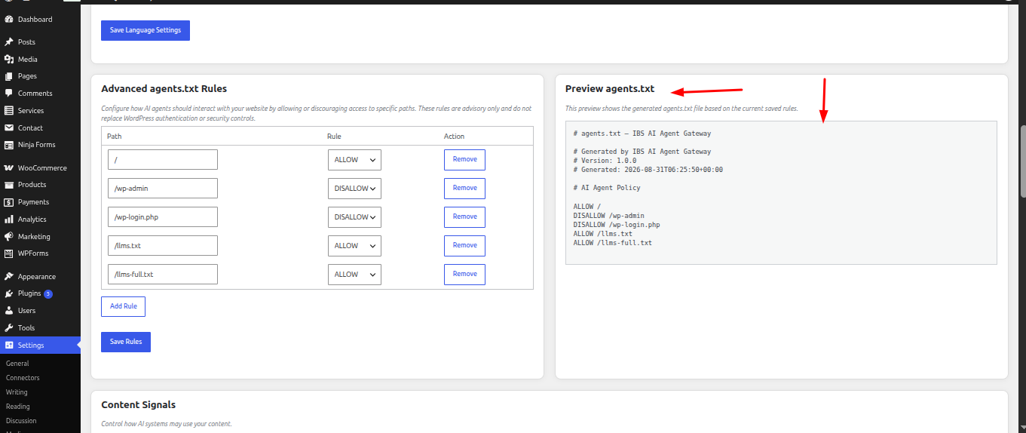Open the rule dropdown for /wp-admin
The height and width of the screenshot is (433, 1026).
(x=354, y=189)
